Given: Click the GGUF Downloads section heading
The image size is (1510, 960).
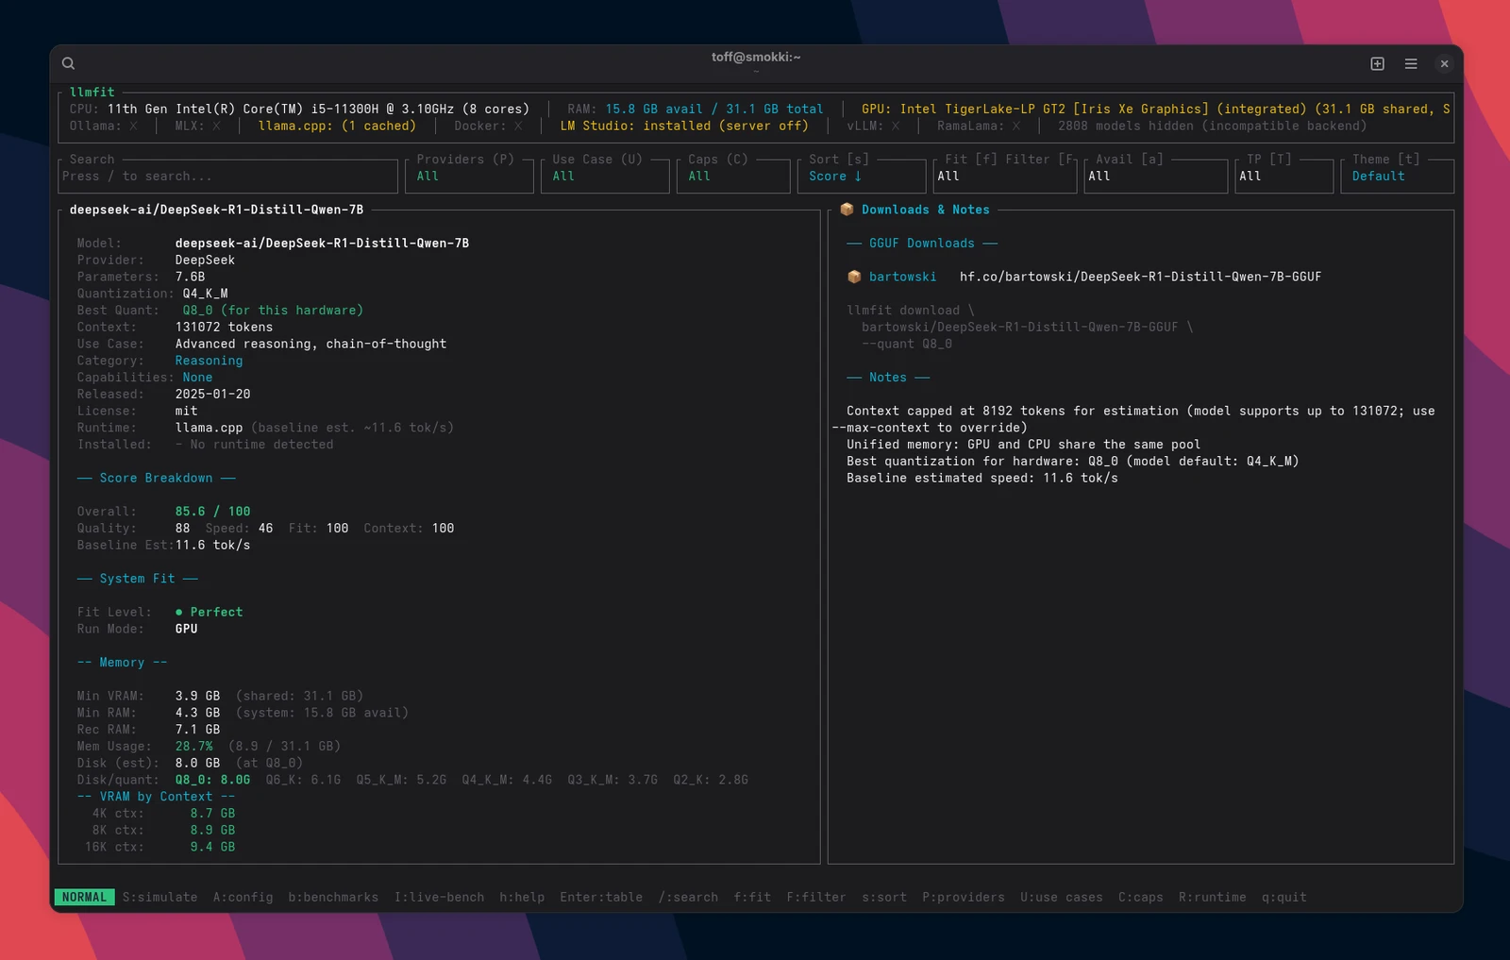Looking at the screenshot, I should [922, 244].
